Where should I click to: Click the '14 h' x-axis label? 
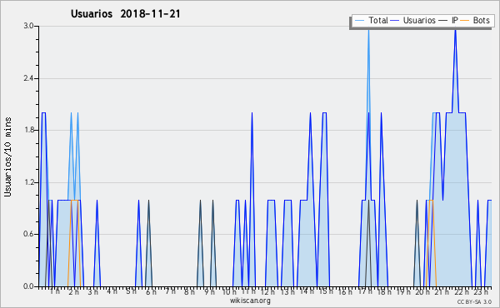307,291
